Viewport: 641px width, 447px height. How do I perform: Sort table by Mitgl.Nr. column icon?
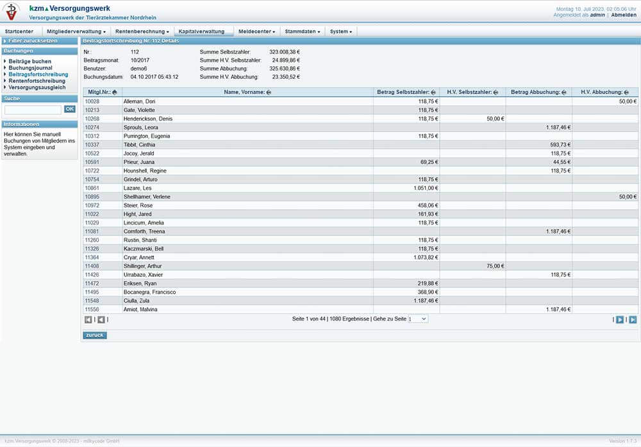(115, 92)
